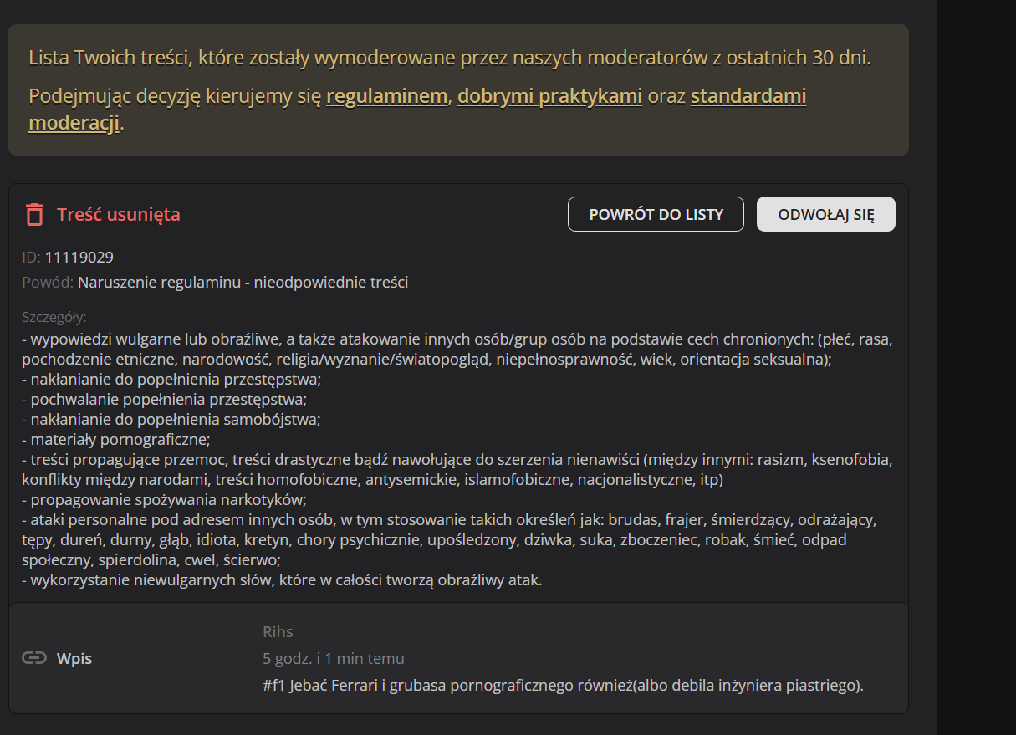Open the dobrymi praktykami link

tap(549, 96)
